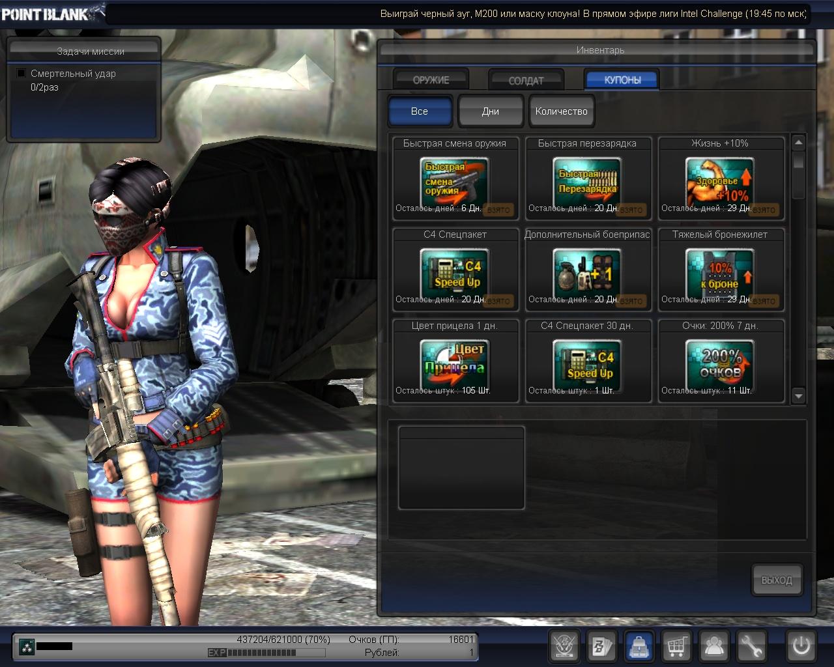Open the community friends icon
The width and height of the screenshot is (834, 667).
[x=714, y=646]
